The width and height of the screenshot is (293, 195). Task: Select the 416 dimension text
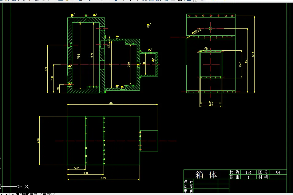point(110,65)
